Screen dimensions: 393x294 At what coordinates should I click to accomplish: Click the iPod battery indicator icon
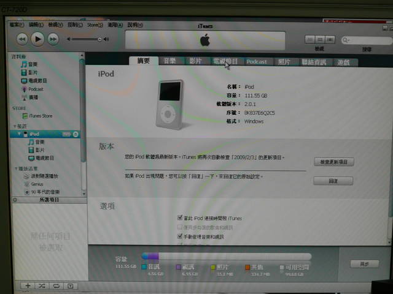click(66, 135)
